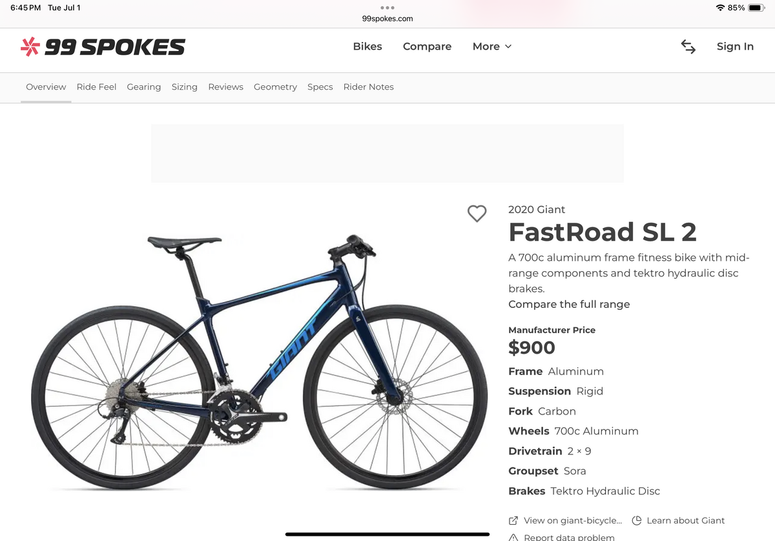The image size is (775, 541).
Task: Click the warning triangle beside 'Report data problem'
Action: tap(512, 537)
